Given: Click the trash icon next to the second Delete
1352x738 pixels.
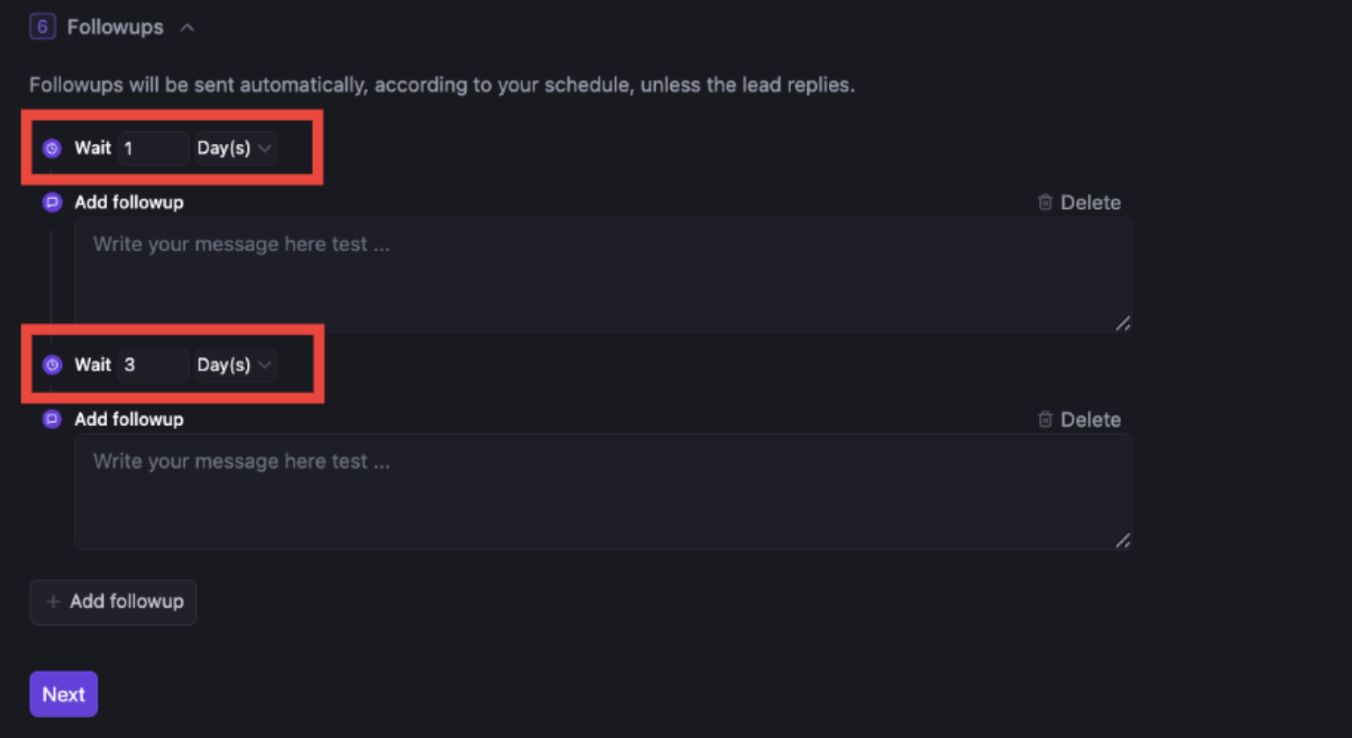Looking at the screenshot, I should click(1045, 419).
